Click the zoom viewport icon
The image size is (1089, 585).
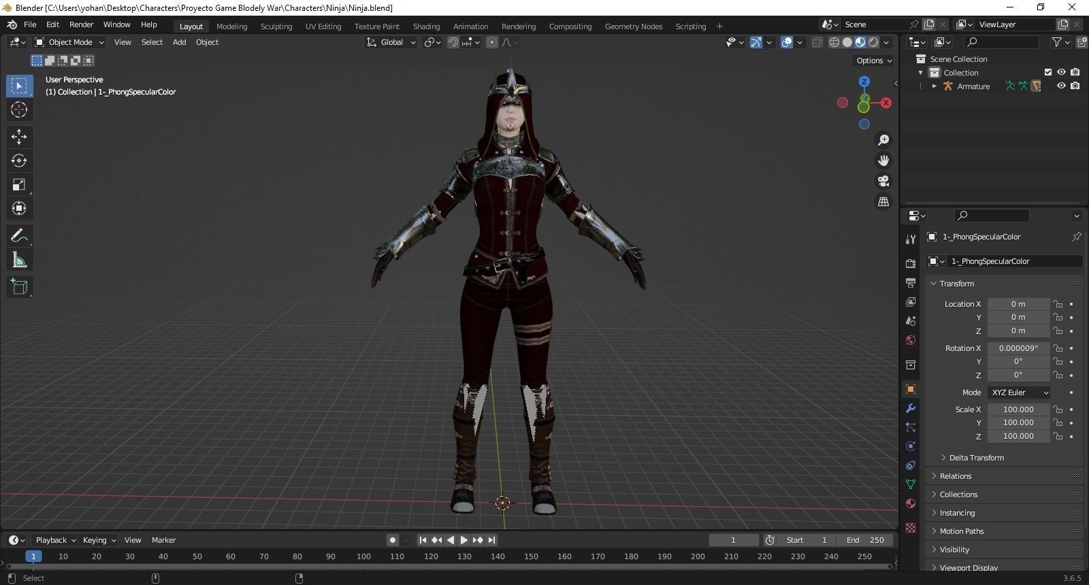(x=883, y=140)
